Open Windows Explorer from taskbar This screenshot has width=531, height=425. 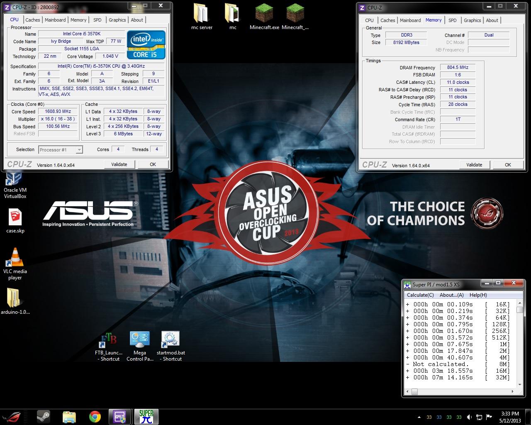pyautogui.click(x=69, y=416)
